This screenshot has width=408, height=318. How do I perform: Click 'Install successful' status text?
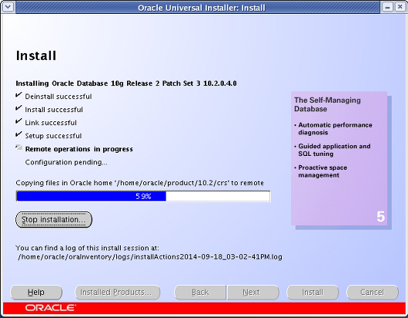[54, 110]
